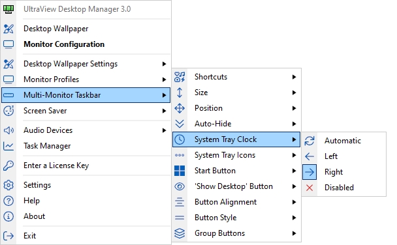Image resolution: width=397 pixels, height=245 pixels.
Task: Click the Show Desktop eye icon
Action: pos(180,186)
